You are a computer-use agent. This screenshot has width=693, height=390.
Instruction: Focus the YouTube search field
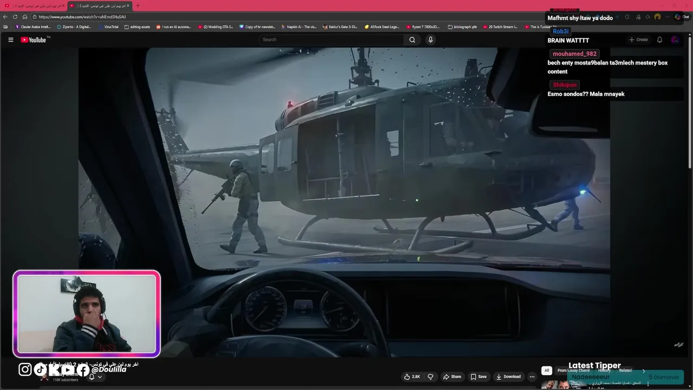[331, 40]
